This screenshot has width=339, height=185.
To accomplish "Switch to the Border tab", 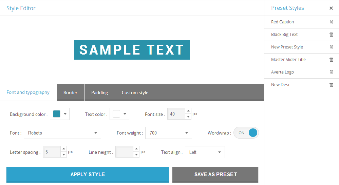I will click(x=70, y=92).
